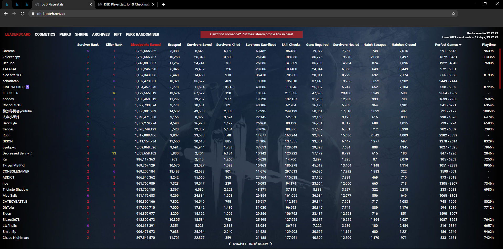Screen dimensions: 503x249
Task: Open a new browser tab
Action: (x=163, y=4)
